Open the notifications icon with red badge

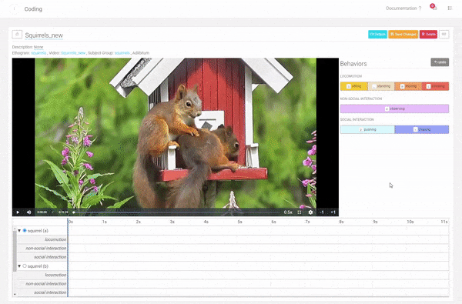pyautogui.click(x=434, y=8)
